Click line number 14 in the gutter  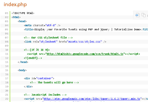point(7,66)
